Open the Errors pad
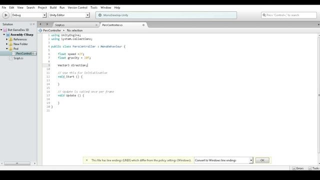320x180 pixels. [x=298, y=168]
